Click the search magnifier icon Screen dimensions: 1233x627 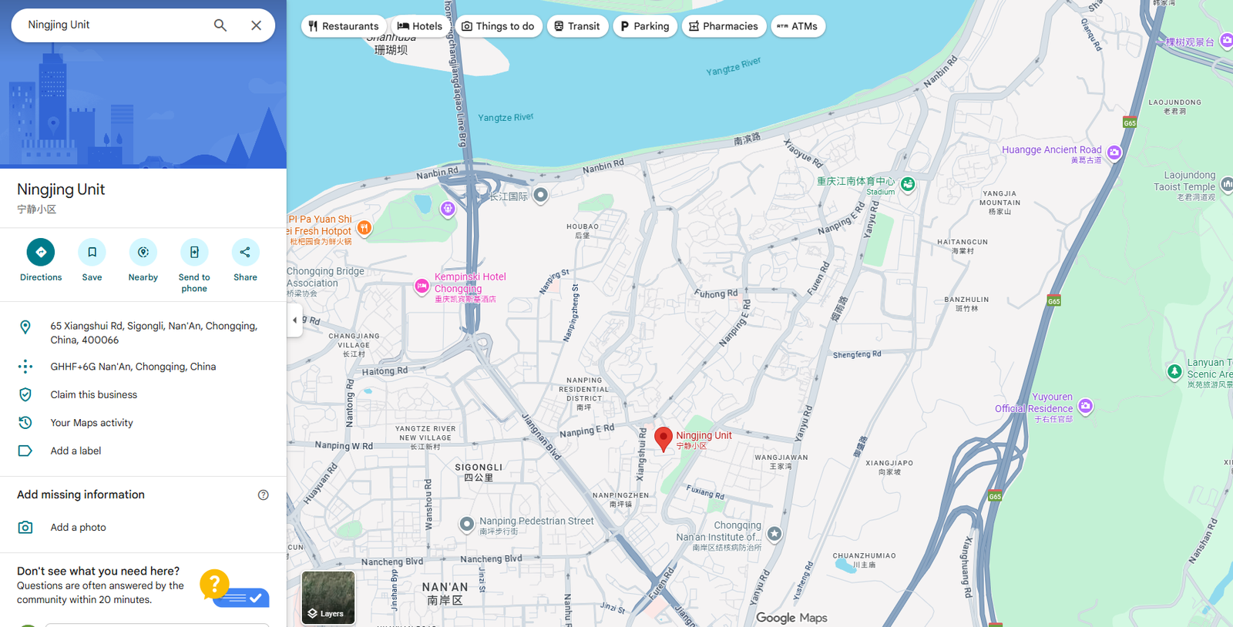(220, 25)
